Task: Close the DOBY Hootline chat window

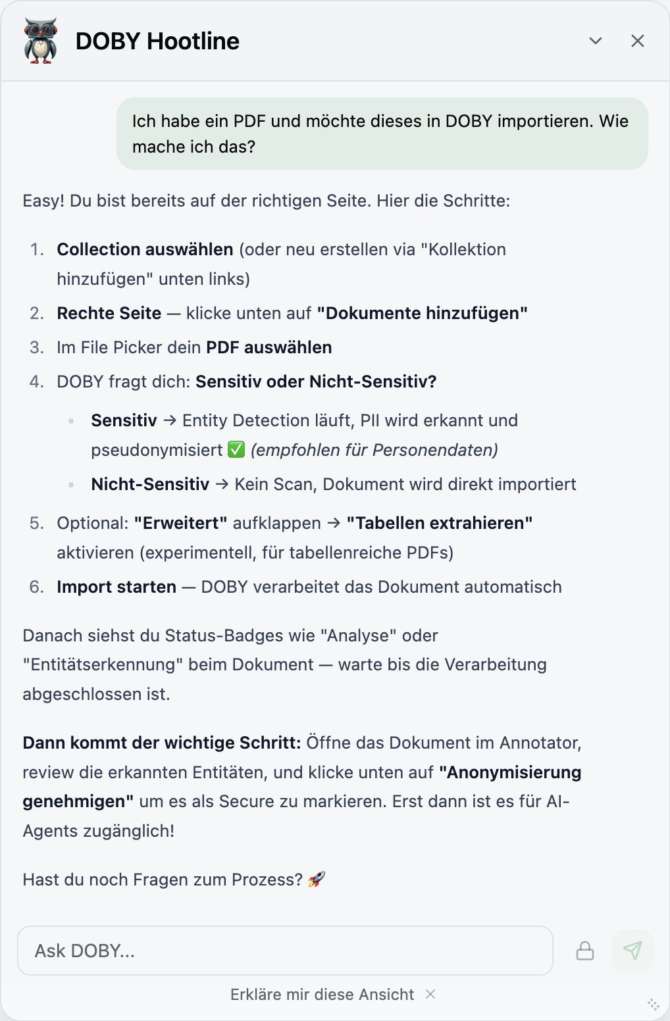Action: point(638,41)
